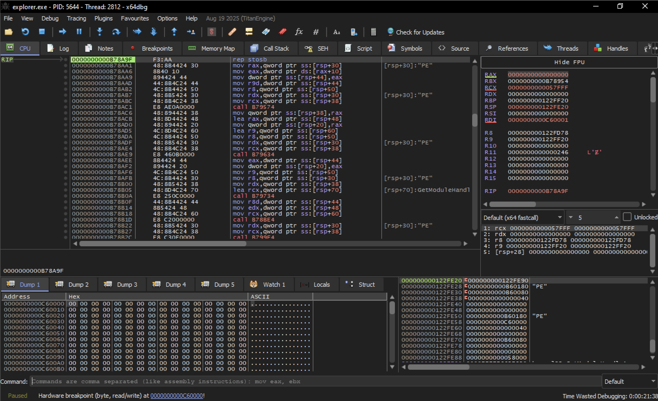Viewport: 658px width, 401px height.
Task: Increase the argument count of 5
Action: [616, 217]
